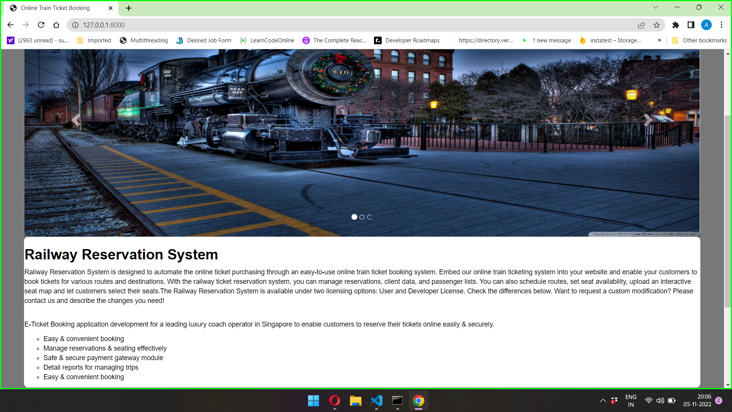The width and height of the screenshot is (732, 412).
Task: Open the Multithreading bookmark
Action: point(149,40)
